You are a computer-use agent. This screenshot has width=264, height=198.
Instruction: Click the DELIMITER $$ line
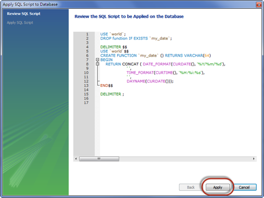(x=113, y=47)
